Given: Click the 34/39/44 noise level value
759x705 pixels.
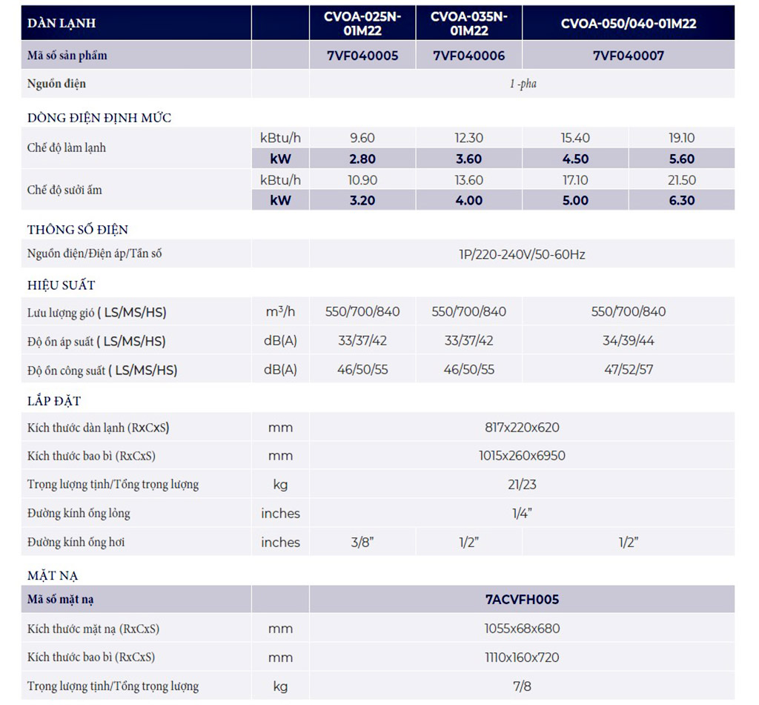Looking at the screenshot, I should (x=628, y=341).
